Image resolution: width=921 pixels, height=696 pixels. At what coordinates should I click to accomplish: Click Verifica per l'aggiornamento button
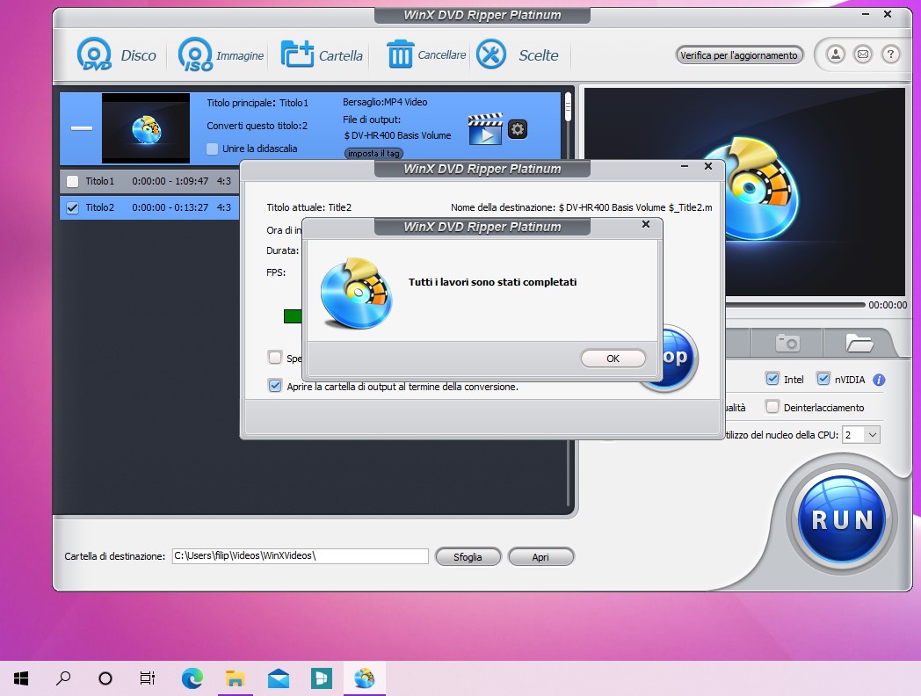pos(739,55)
